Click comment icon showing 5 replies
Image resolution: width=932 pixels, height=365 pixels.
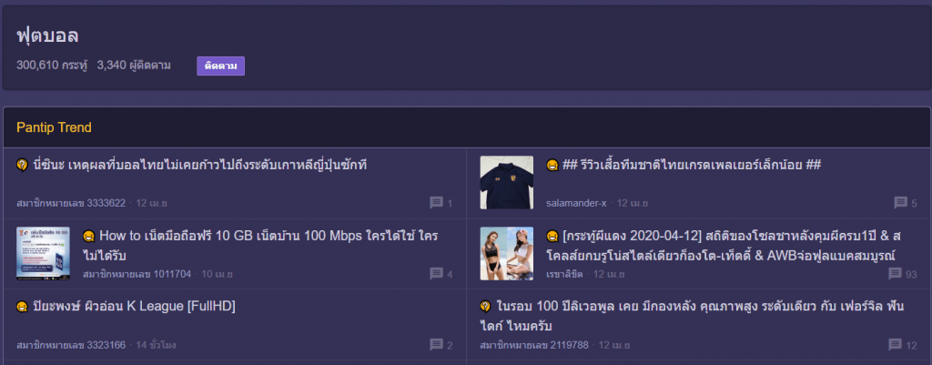point(900,203)
